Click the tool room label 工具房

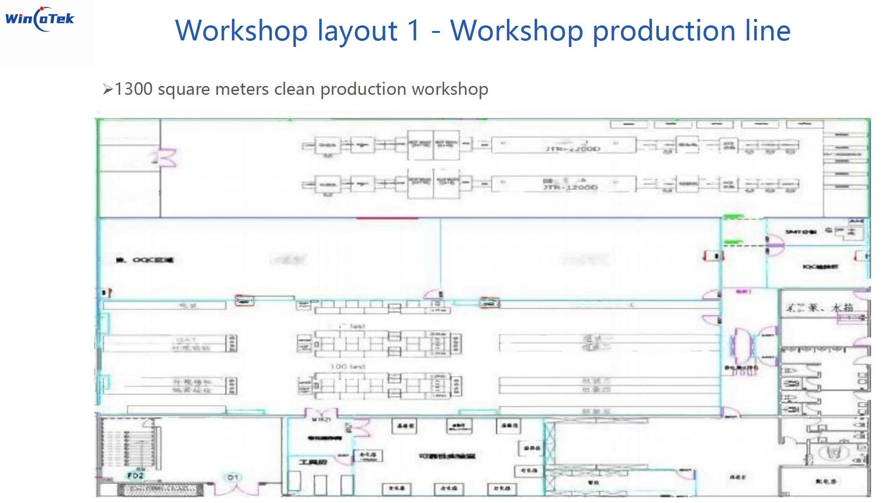point(313,462)
